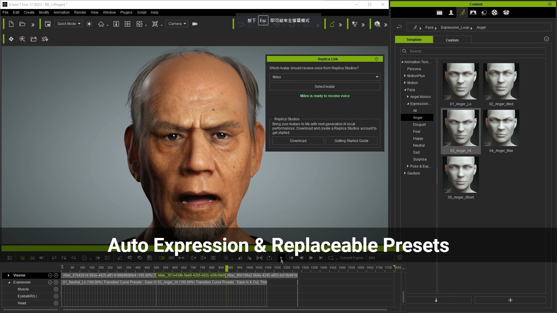
Task: Click the Content back arrow icon
Action: pos(399,27)
